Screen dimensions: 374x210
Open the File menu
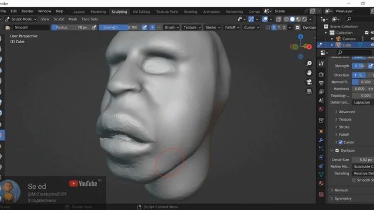click(x=4, y=11)
